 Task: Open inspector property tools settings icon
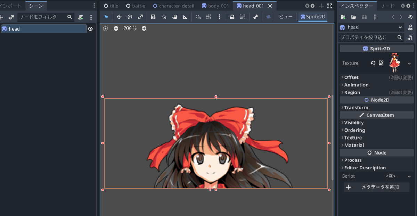coord(410,37)
